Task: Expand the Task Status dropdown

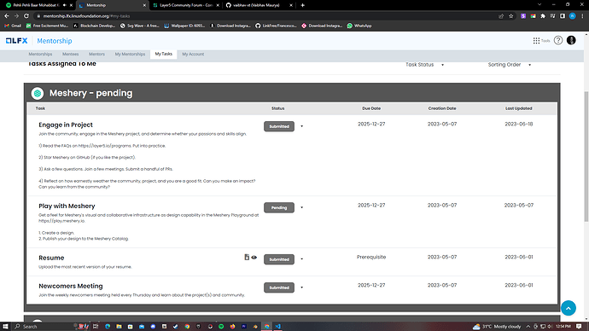Action: (425, 65)
